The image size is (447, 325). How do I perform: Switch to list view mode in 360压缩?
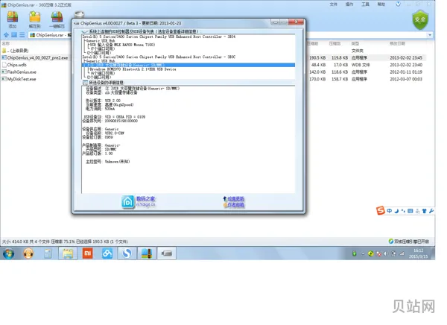[22, 35]
